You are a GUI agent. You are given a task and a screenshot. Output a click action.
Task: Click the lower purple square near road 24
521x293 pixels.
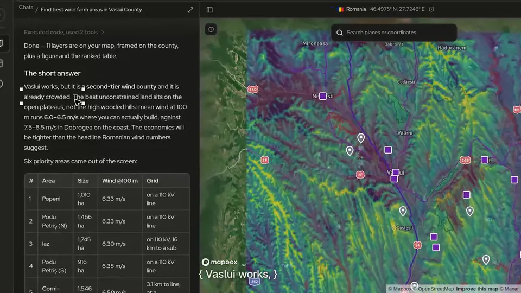(x=436, y=247)
